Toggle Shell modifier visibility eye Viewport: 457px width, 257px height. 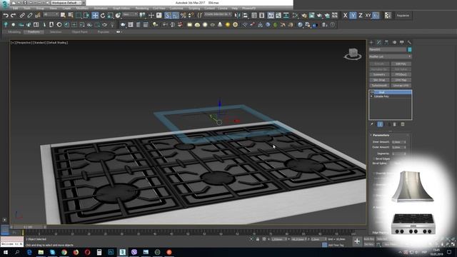372,92
